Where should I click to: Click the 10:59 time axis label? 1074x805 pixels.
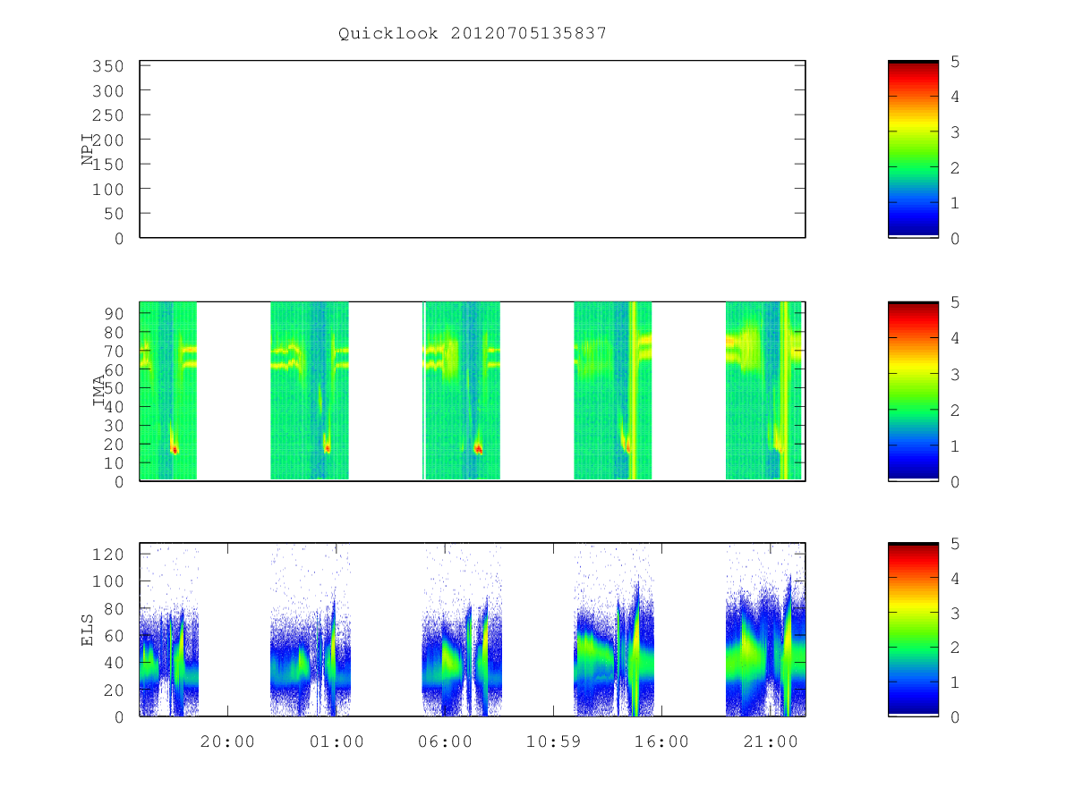[552, 741]
